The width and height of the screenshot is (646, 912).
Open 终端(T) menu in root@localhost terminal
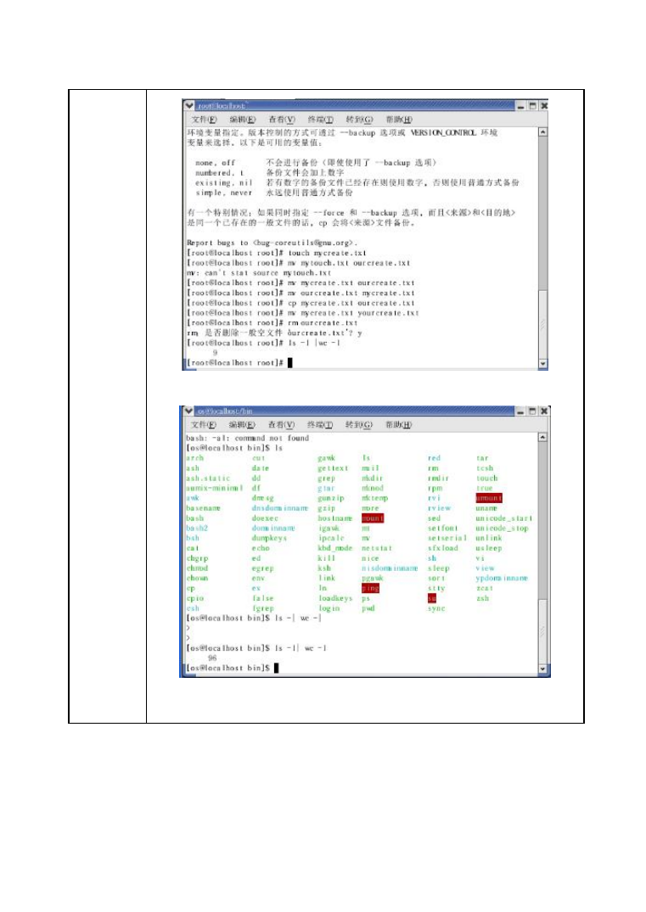click(320, 120)
